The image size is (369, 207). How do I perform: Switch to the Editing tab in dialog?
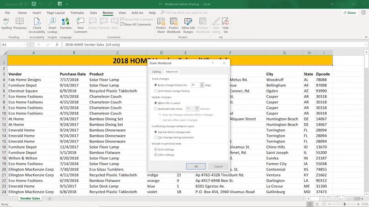(156, 71)
